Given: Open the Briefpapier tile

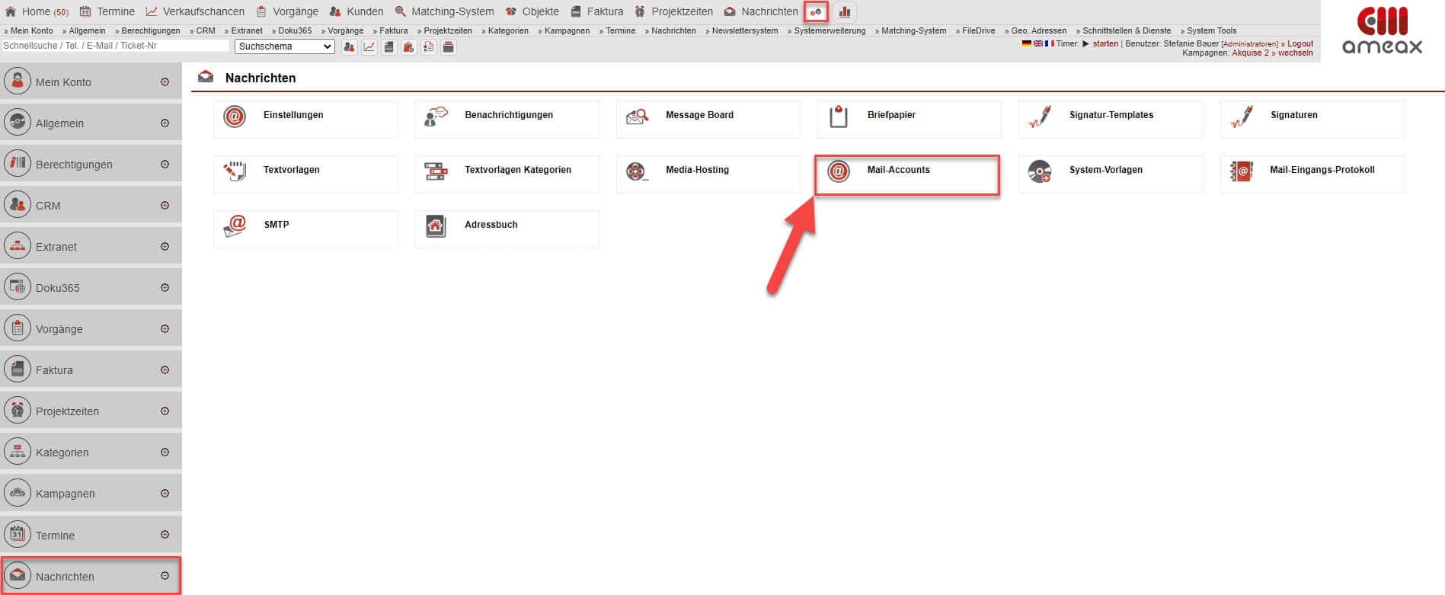Looking at the screenshot, I should tap(908, 116).
